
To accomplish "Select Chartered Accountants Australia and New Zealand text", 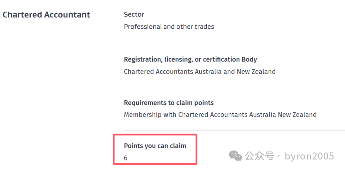I will pos(200,72).
